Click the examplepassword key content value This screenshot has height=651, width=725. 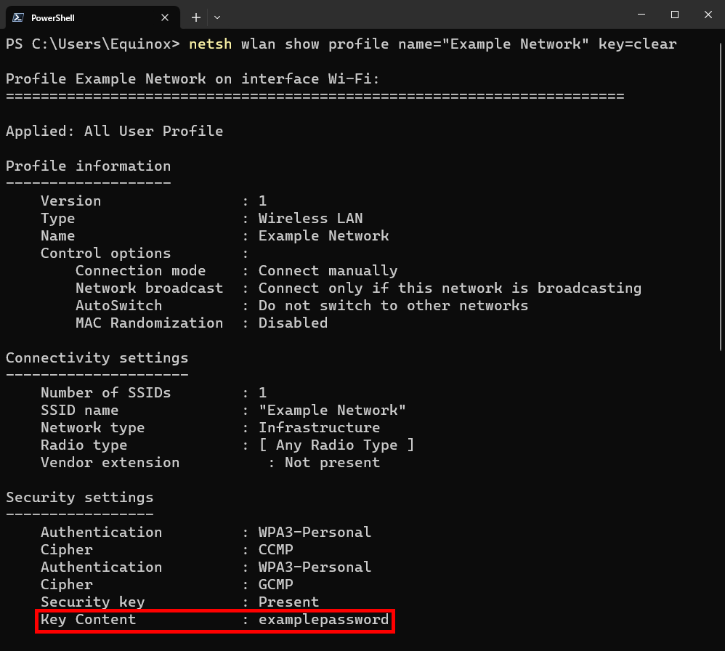(x=323, y=620)
